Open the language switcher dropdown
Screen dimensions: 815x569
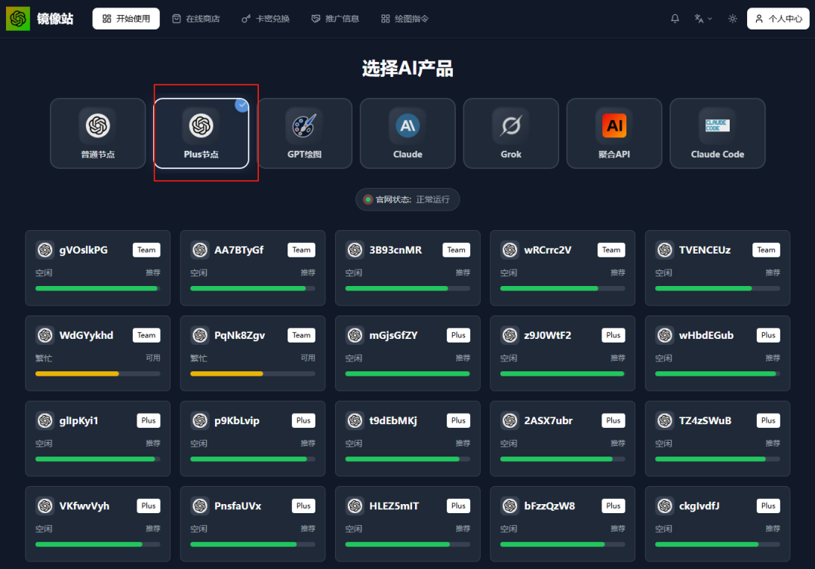pyautogui.click(x=703, y=19)
